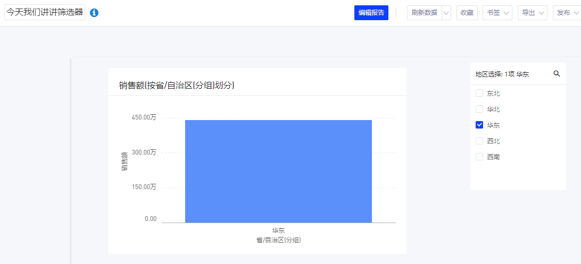Screen dimensions: 581x264
Task: Uncheck the 华东 checkbox
Action: coord(479,125)
